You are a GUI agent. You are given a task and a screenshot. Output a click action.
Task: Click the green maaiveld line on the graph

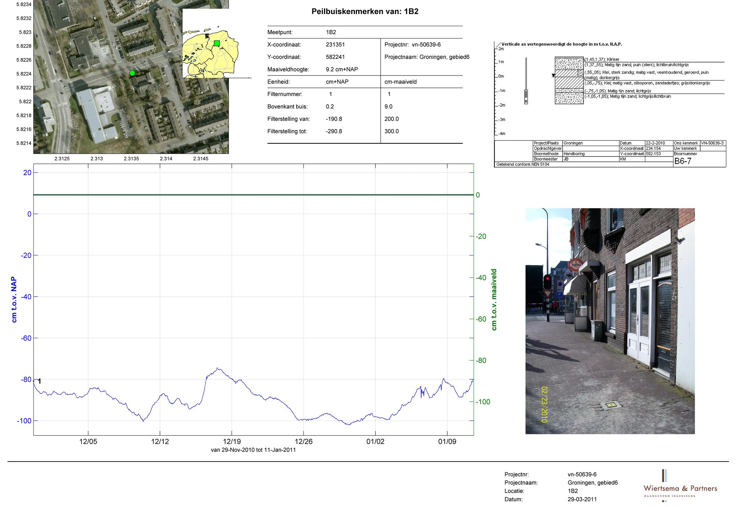click(253, 195)
